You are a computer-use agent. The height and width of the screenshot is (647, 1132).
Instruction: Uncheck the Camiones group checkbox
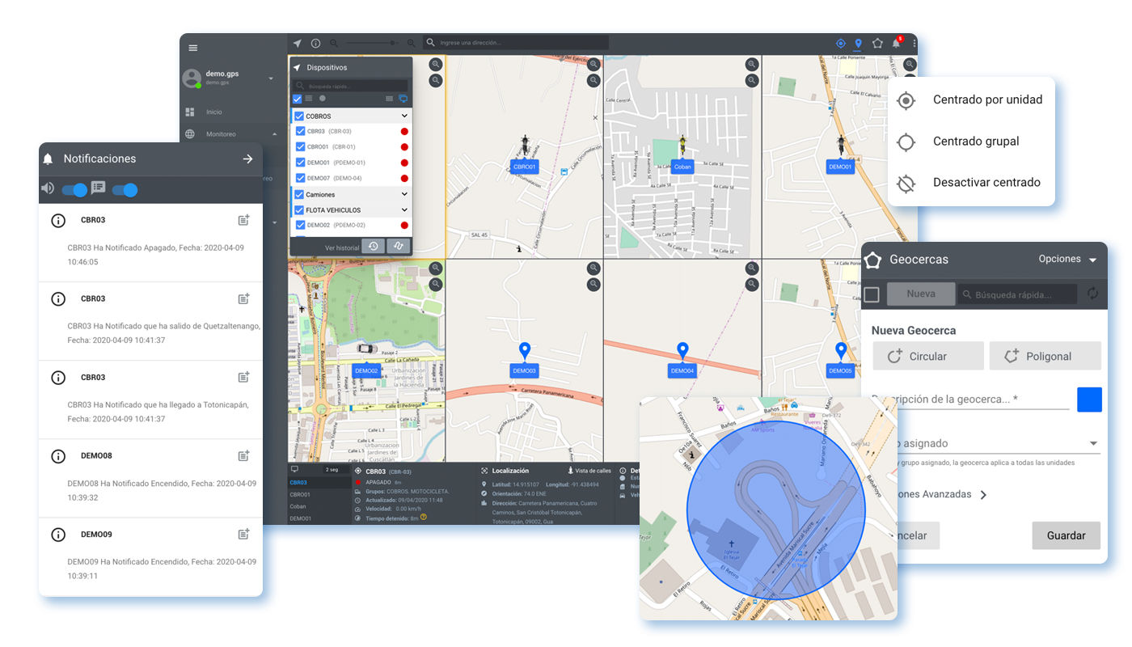pyautogui.click(x=299, y=194)
